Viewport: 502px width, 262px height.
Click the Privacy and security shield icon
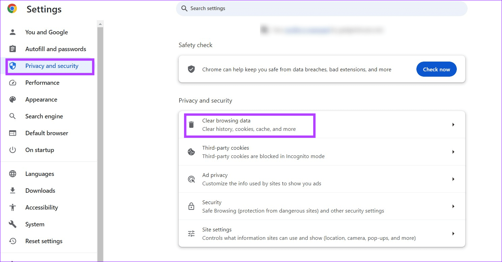pos(12,66)
